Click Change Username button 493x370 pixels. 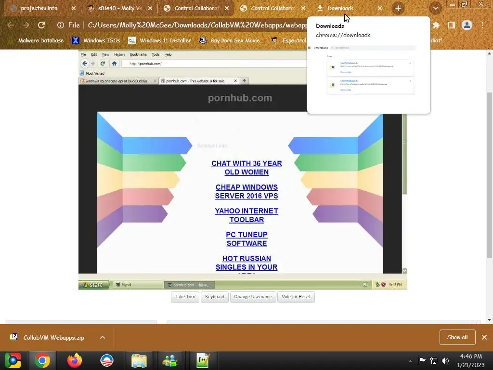point(253,297)
